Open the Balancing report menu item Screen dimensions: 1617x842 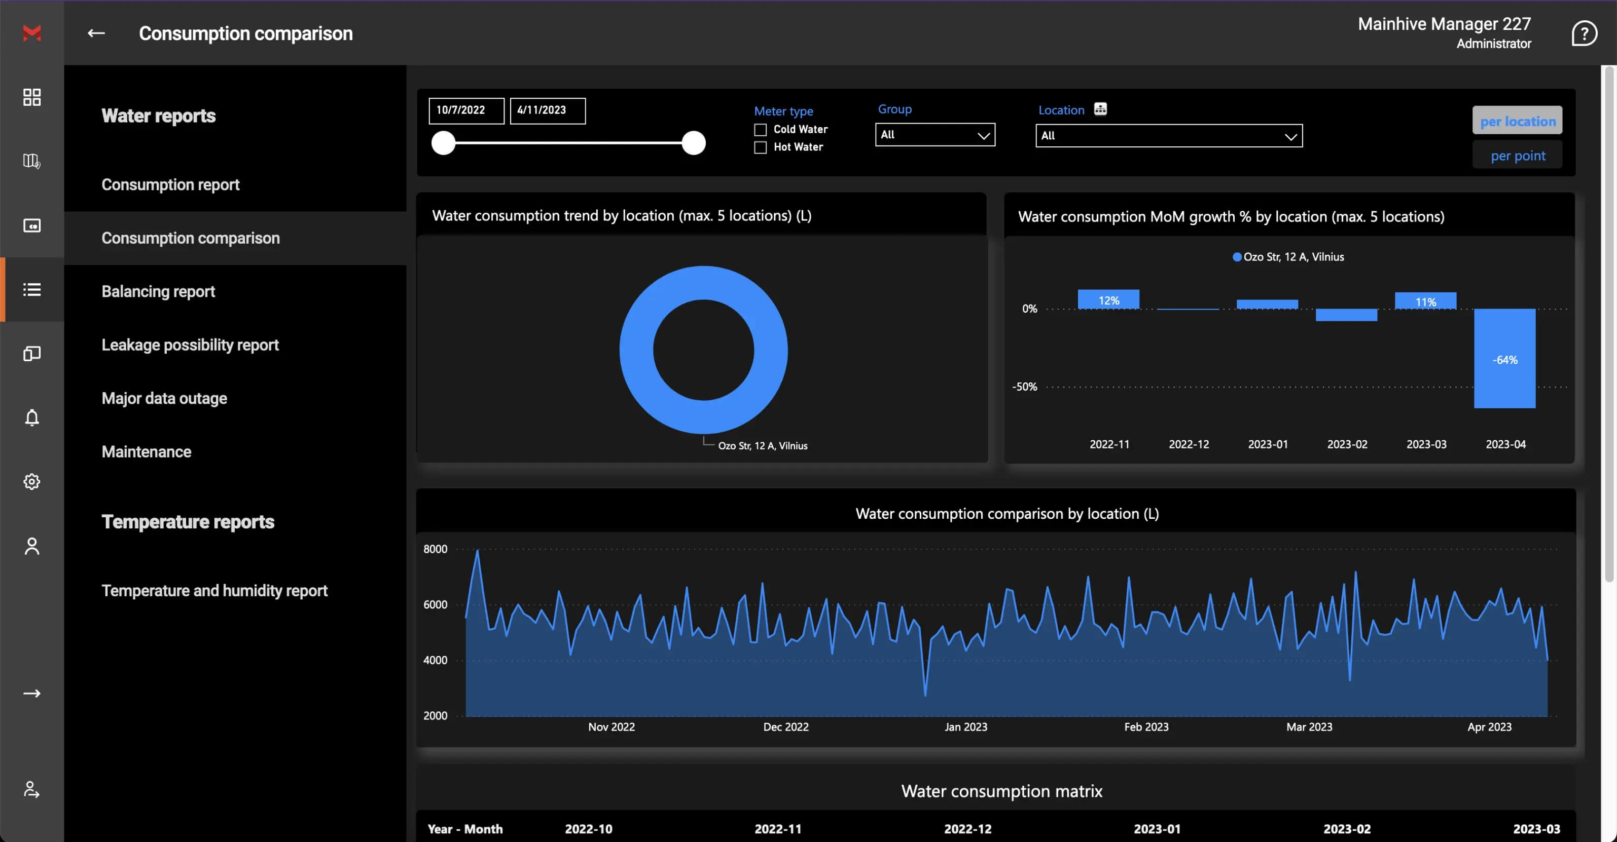pyautogui.click(x=158, y=291)
